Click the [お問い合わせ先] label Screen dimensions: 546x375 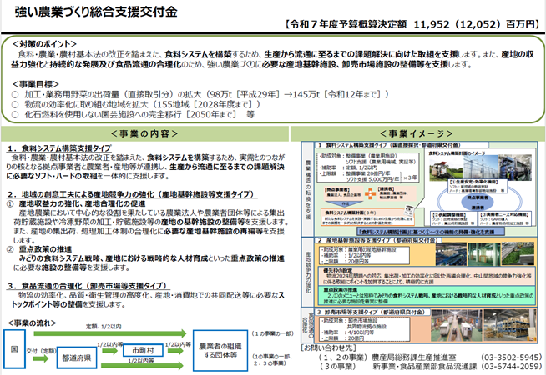[327, 347]
